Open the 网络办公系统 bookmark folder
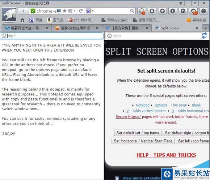Viewport: 210px width, 180px height. pyautogui.click(x=115, y=20)
